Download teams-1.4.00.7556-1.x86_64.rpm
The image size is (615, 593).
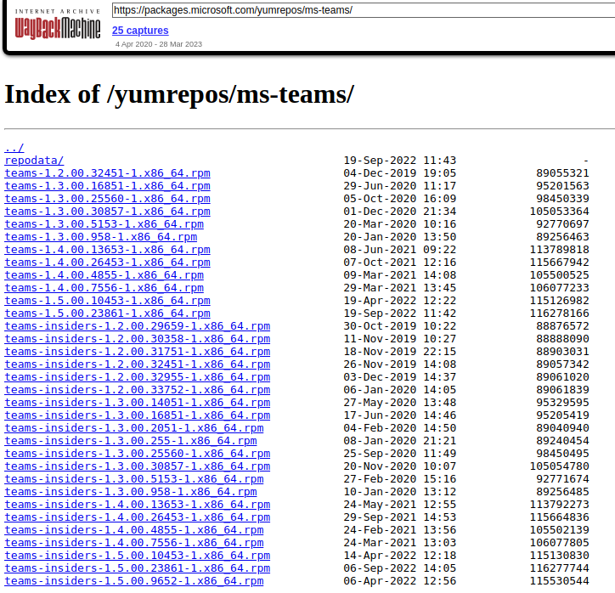(104, 288)
